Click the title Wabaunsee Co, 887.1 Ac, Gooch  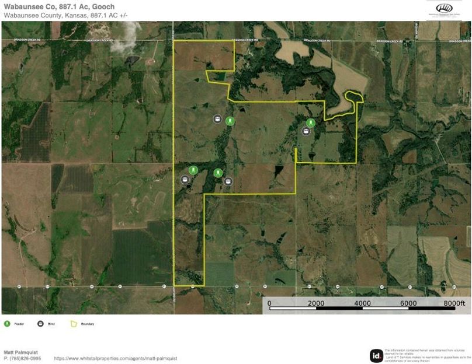[58, 7]
